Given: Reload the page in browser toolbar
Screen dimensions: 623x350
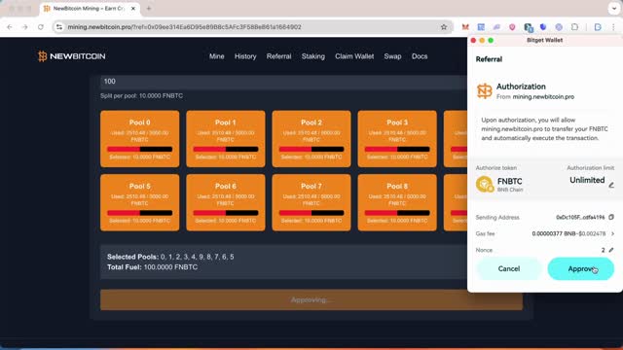Looking at the screenshot, I should 41,27.
